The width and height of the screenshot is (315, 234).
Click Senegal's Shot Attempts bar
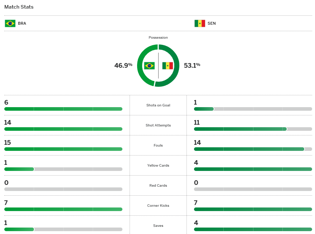[253, 129]
